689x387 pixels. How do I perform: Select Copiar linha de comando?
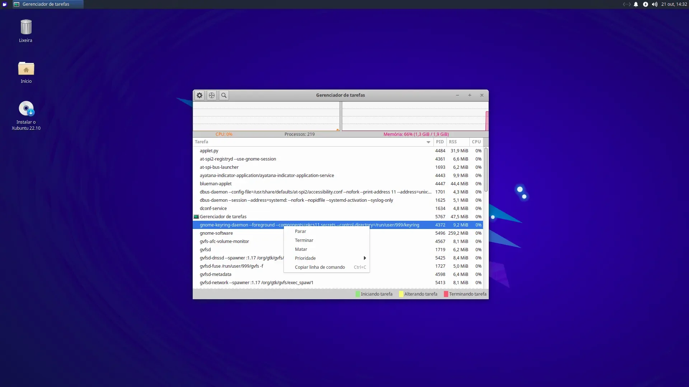pyautogui.click(x=327, y=267)
